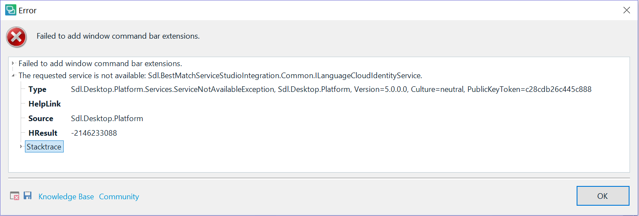The height and width of the screenshot is (216, 639).
Task: Click the save error details floppy icon
Action: click(28, 196)
